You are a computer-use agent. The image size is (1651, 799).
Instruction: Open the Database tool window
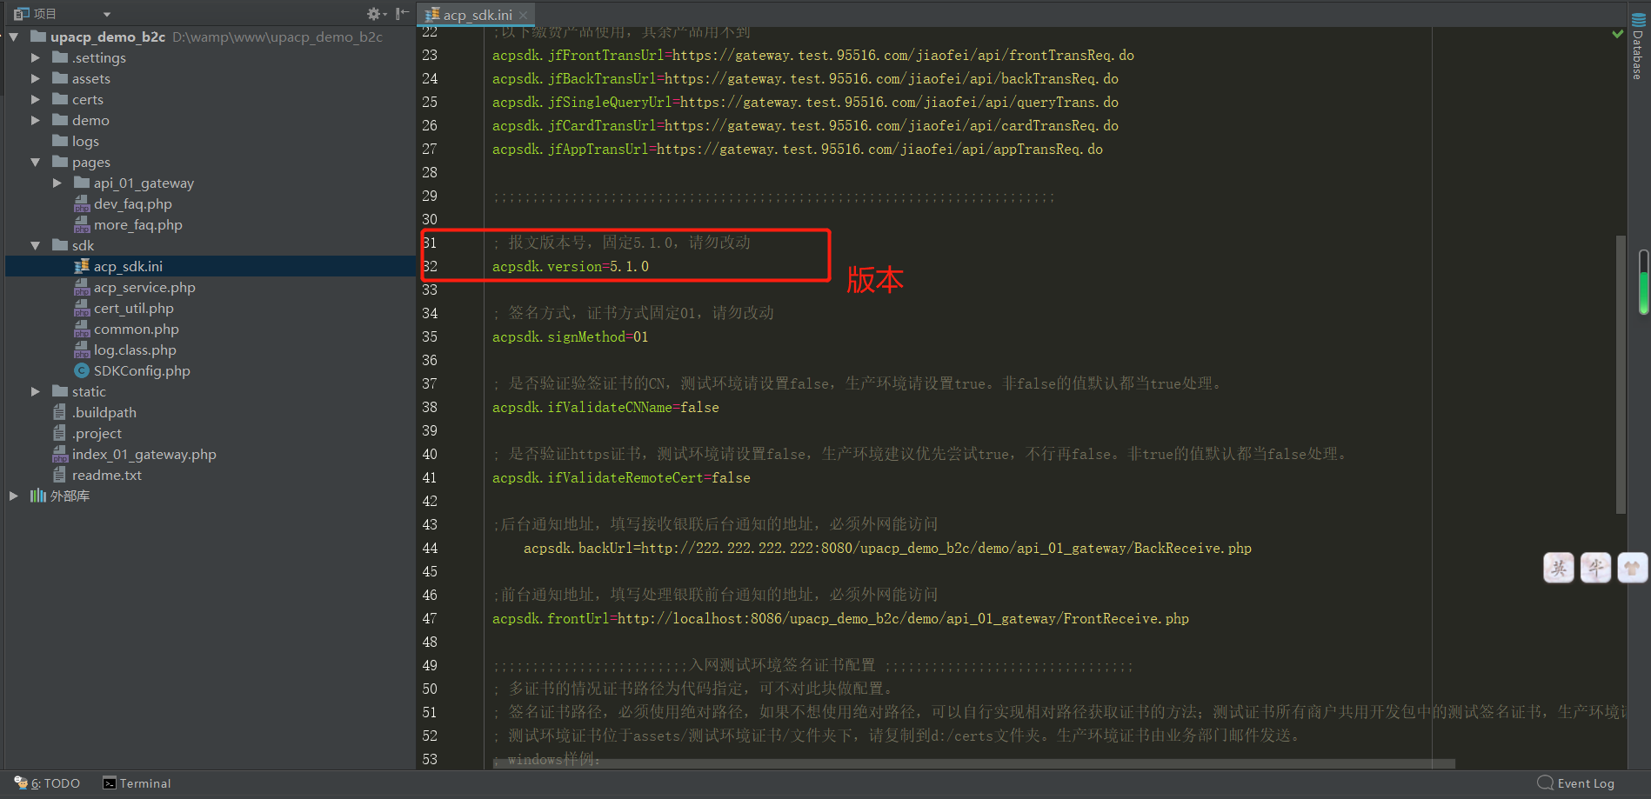(x=1638, y=47)
